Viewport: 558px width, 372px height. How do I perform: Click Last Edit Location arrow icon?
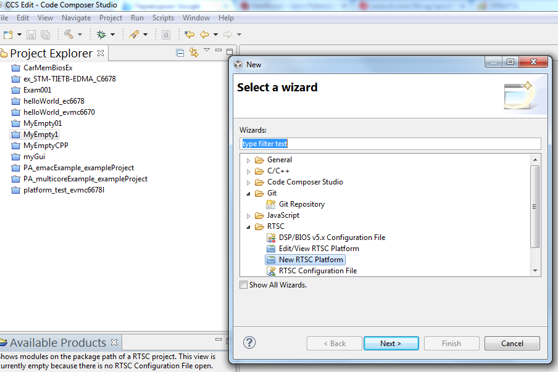coord(189,35)
